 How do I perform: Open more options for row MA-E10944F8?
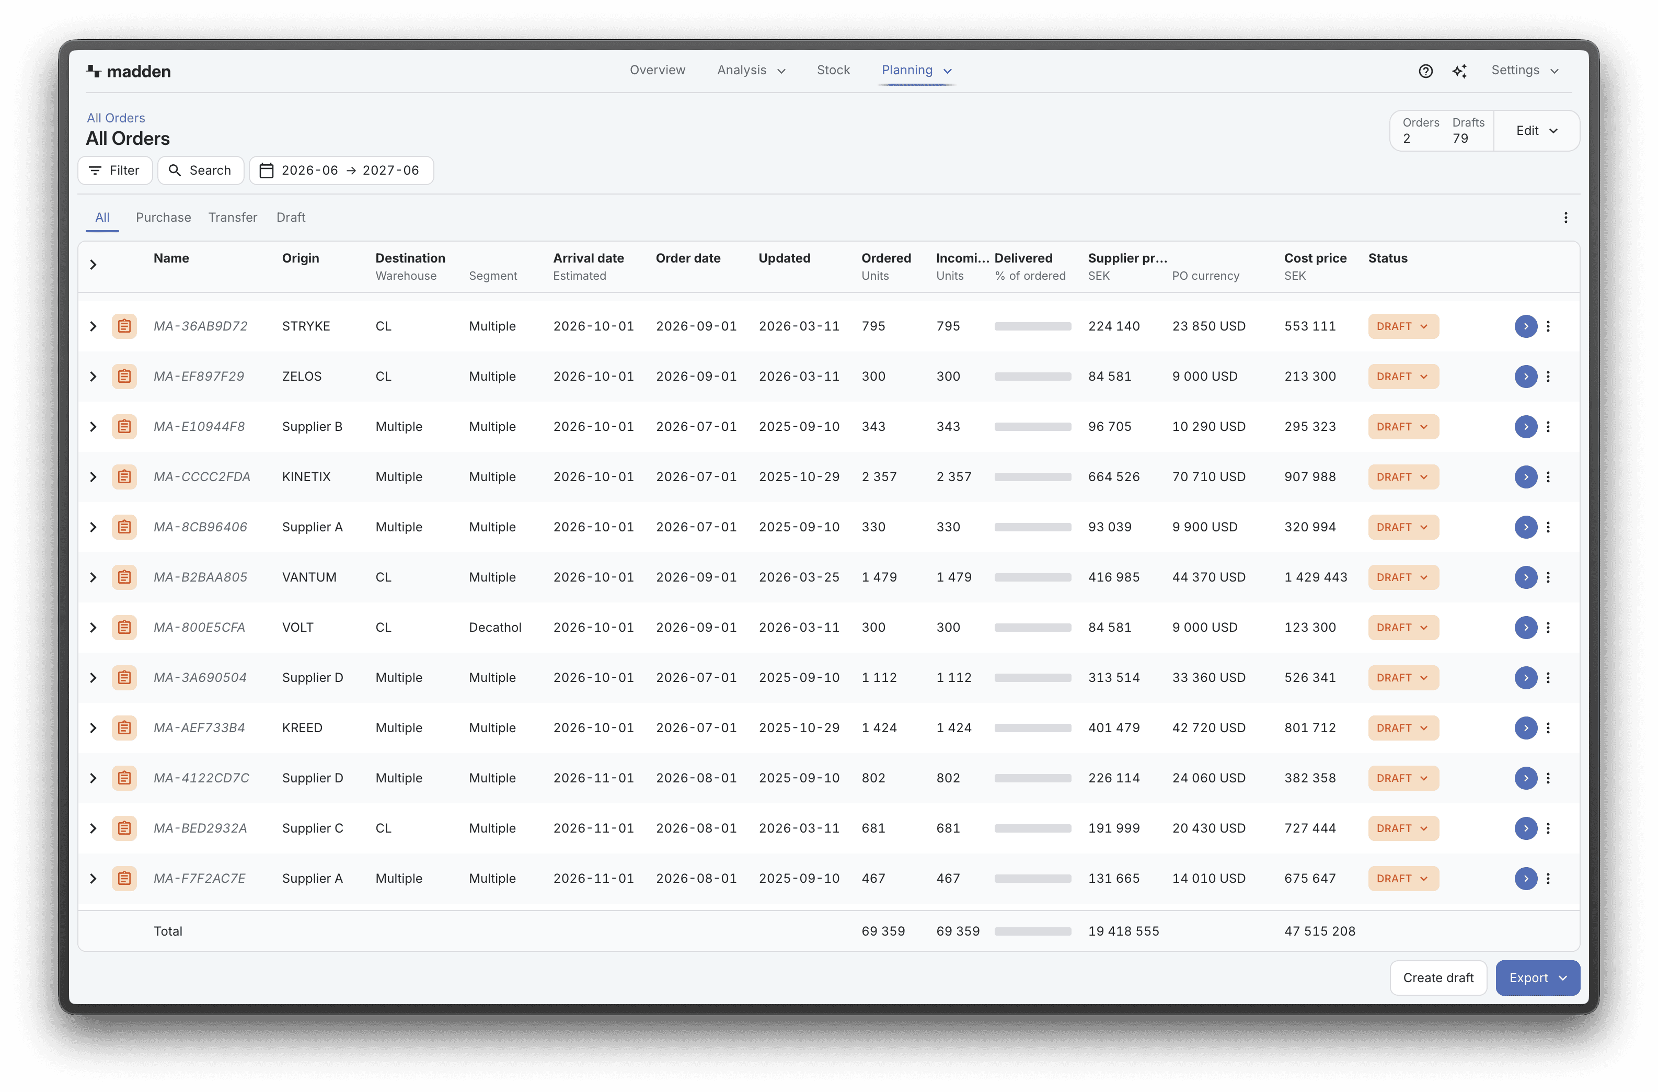coord(1548,426)
